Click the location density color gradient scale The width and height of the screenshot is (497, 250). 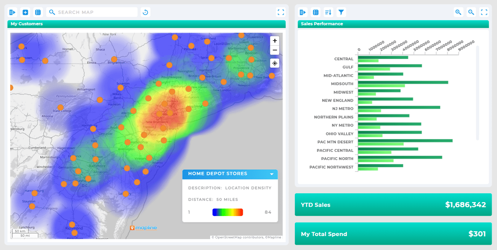(228, 212)
